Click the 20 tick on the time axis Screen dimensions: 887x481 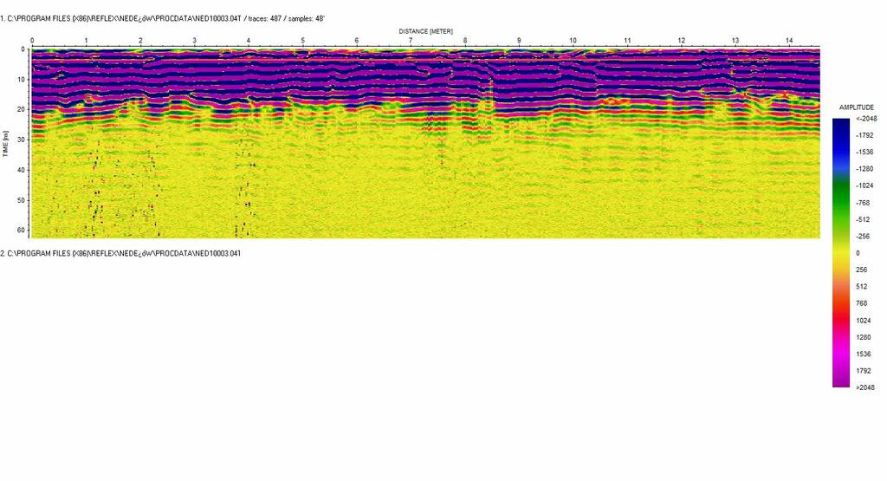point(21,109)
